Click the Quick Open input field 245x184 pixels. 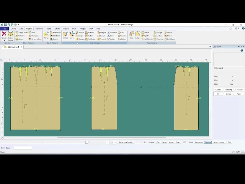click(23, 148)
